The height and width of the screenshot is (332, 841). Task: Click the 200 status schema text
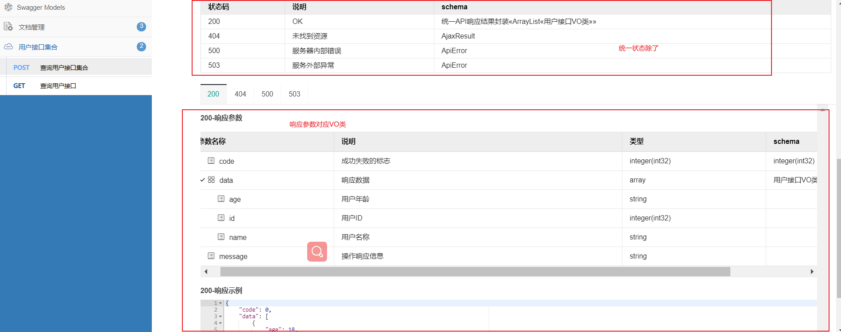coord(519,21)
